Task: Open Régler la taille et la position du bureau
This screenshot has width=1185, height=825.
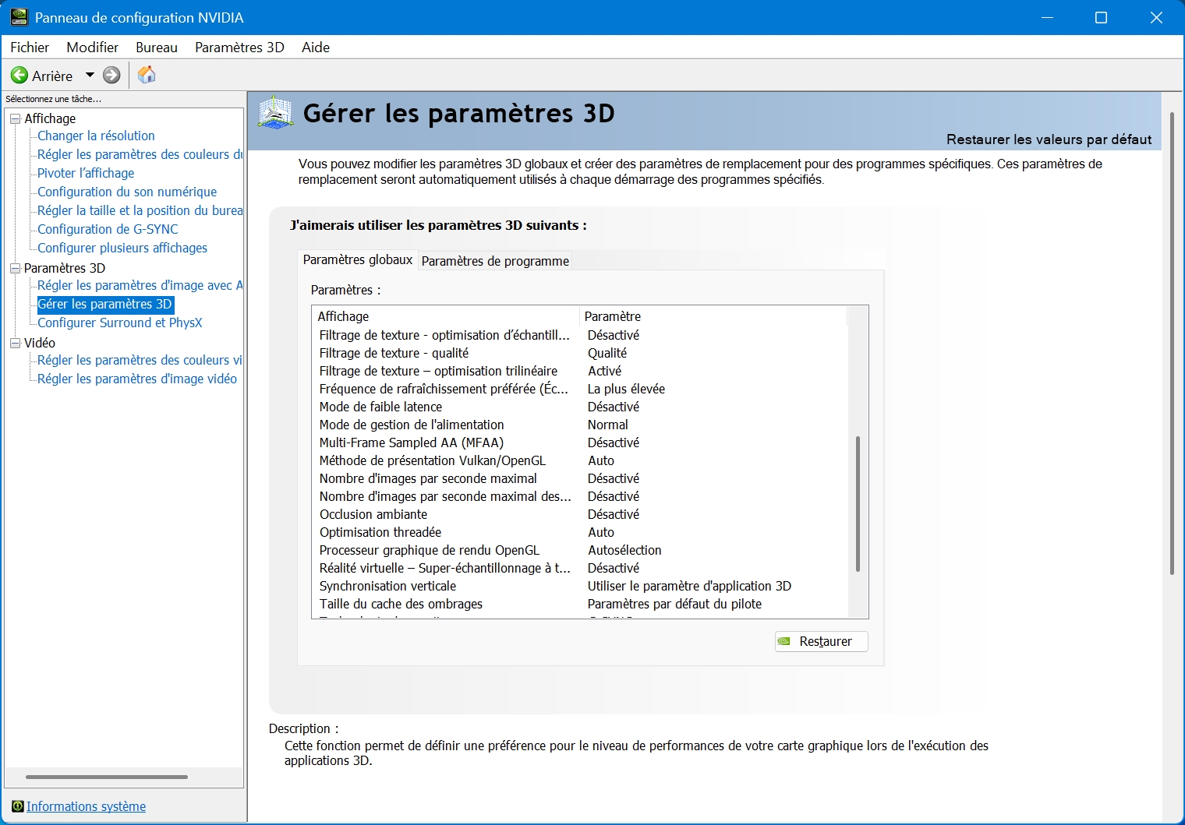Action: point(140,210)
